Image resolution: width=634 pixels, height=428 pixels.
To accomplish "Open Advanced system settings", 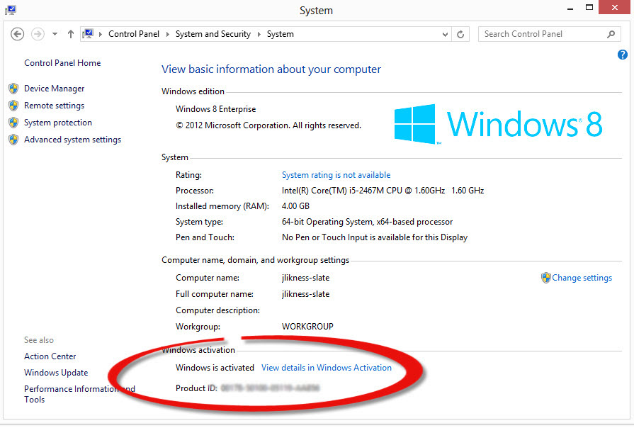I will pos(72,140).
